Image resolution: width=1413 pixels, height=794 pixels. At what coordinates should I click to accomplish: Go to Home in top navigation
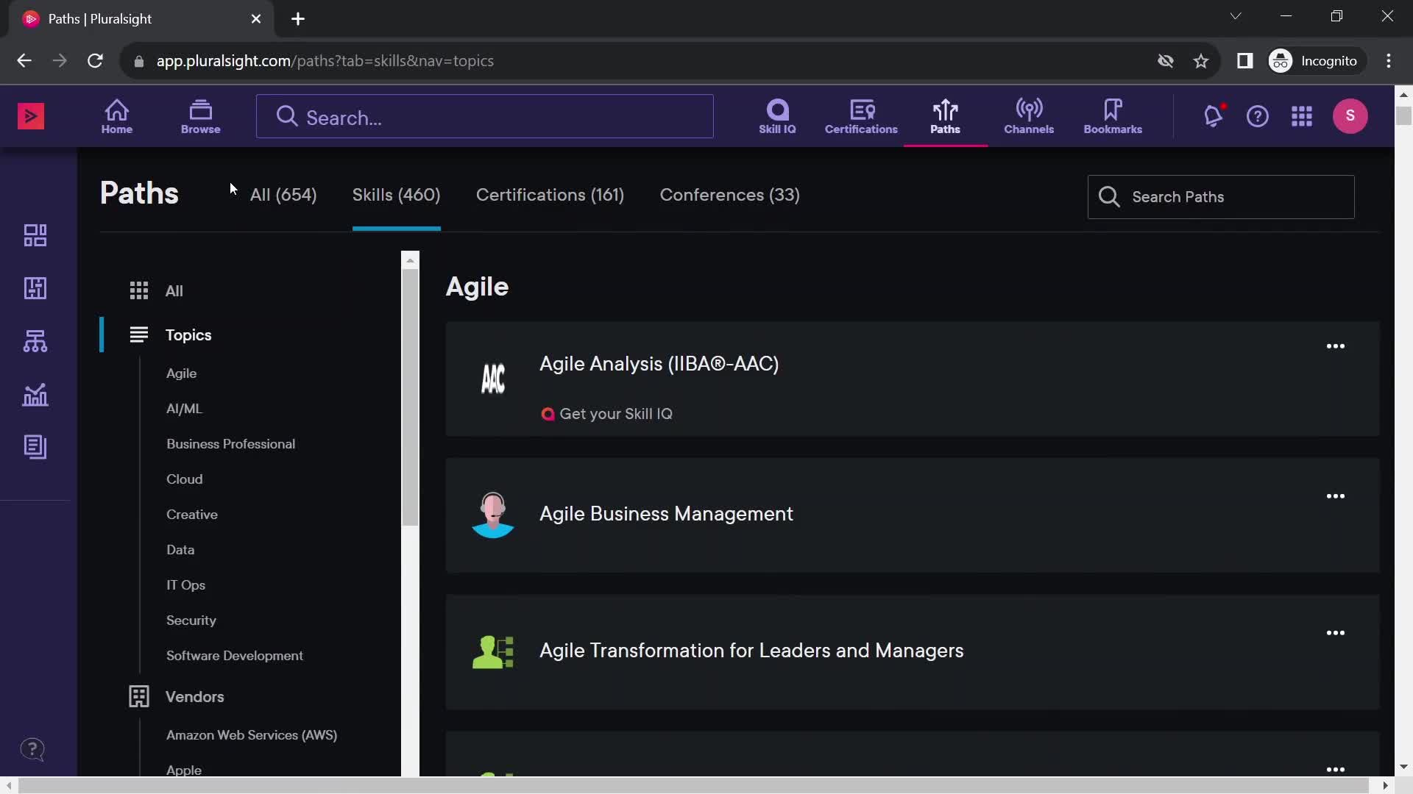click(x=117, y=116)
